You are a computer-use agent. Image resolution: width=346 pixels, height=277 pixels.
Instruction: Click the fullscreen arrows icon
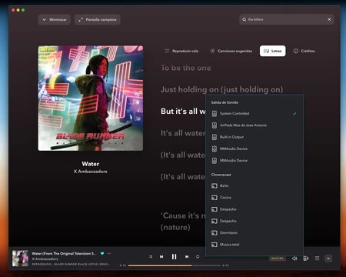[81, 19]
